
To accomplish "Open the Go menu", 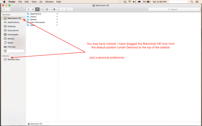I will pyautogui.click(x=40, y=2).
